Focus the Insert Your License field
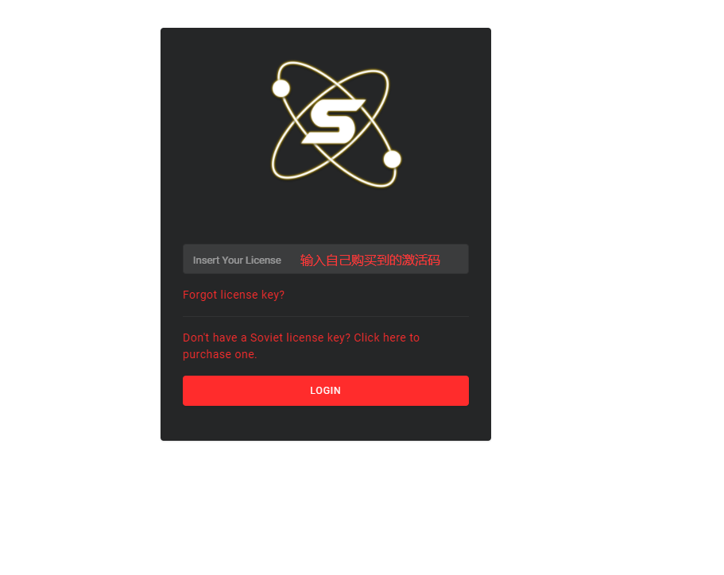The image size is (724, 575). [326, 259]
